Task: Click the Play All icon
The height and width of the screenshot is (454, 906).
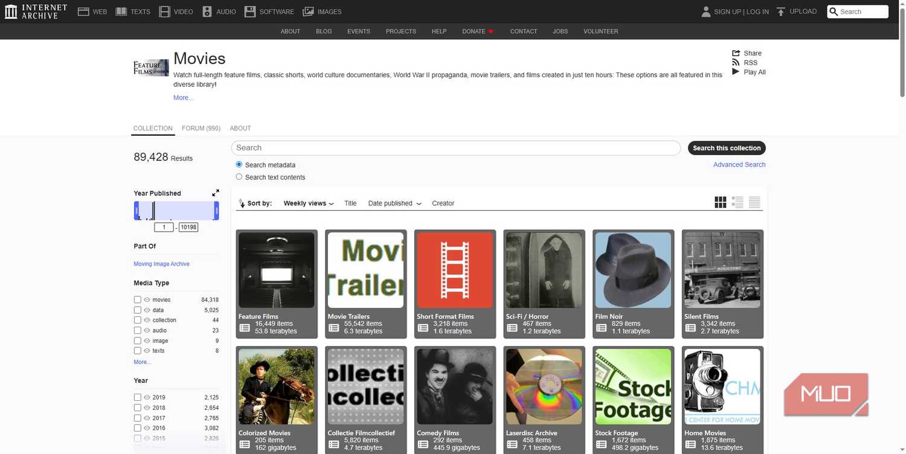Action: (x=736, y=71)
